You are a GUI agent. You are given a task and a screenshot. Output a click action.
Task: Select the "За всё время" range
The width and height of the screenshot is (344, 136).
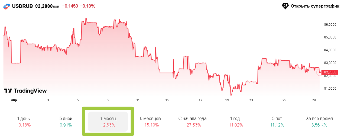(x=319, y=122)
